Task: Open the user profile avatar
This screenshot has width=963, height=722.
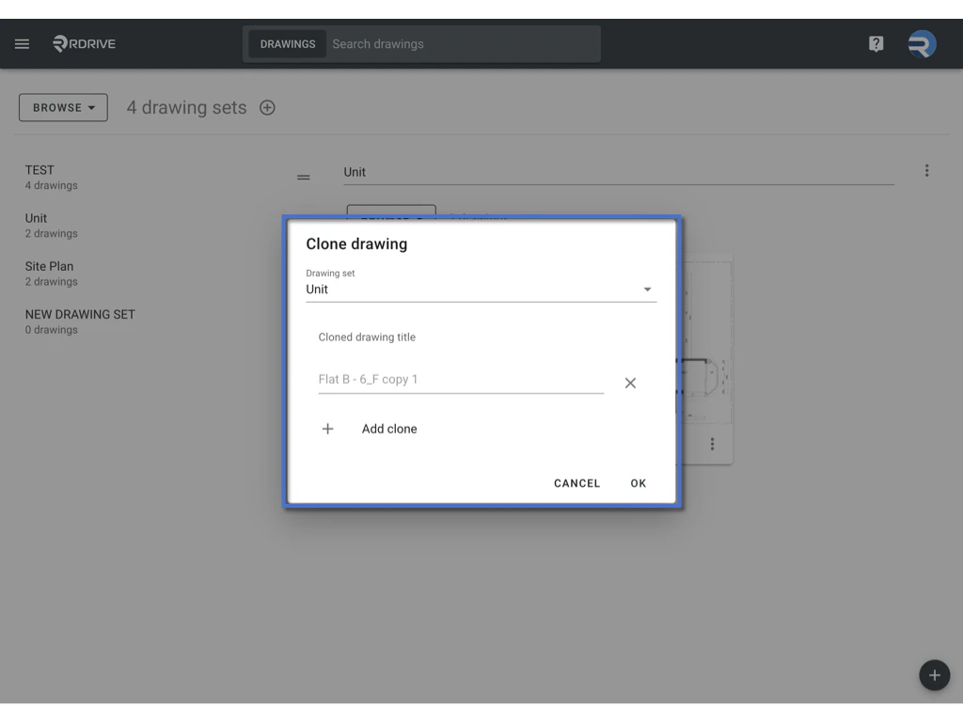Action: click(922, 43)
